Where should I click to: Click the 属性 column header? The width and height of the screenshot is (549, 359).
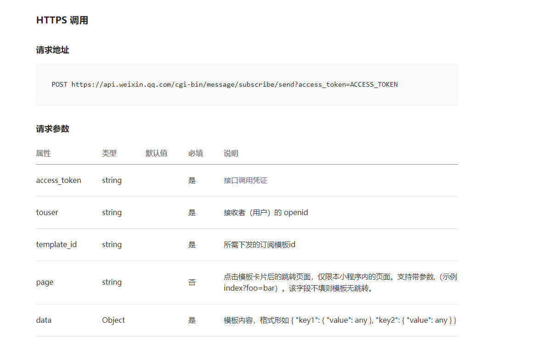[44, 153]
